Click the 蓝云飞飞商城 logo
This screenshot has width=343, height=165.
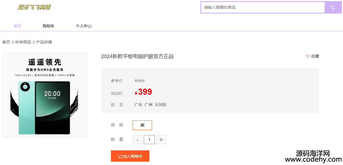click(34, 7)
